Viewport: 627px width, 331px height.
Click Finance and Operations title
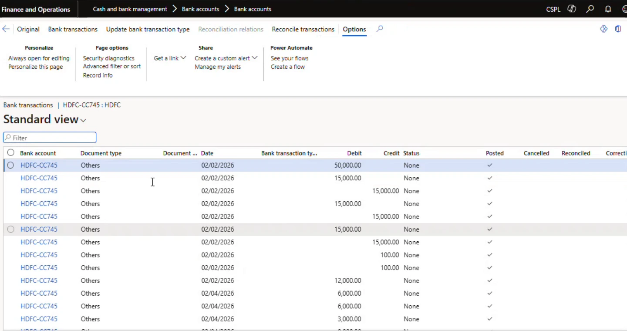click(36, 9)
